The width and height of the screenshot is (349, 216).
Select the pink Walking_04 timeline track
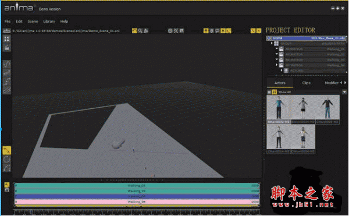[x=137, y=202]
